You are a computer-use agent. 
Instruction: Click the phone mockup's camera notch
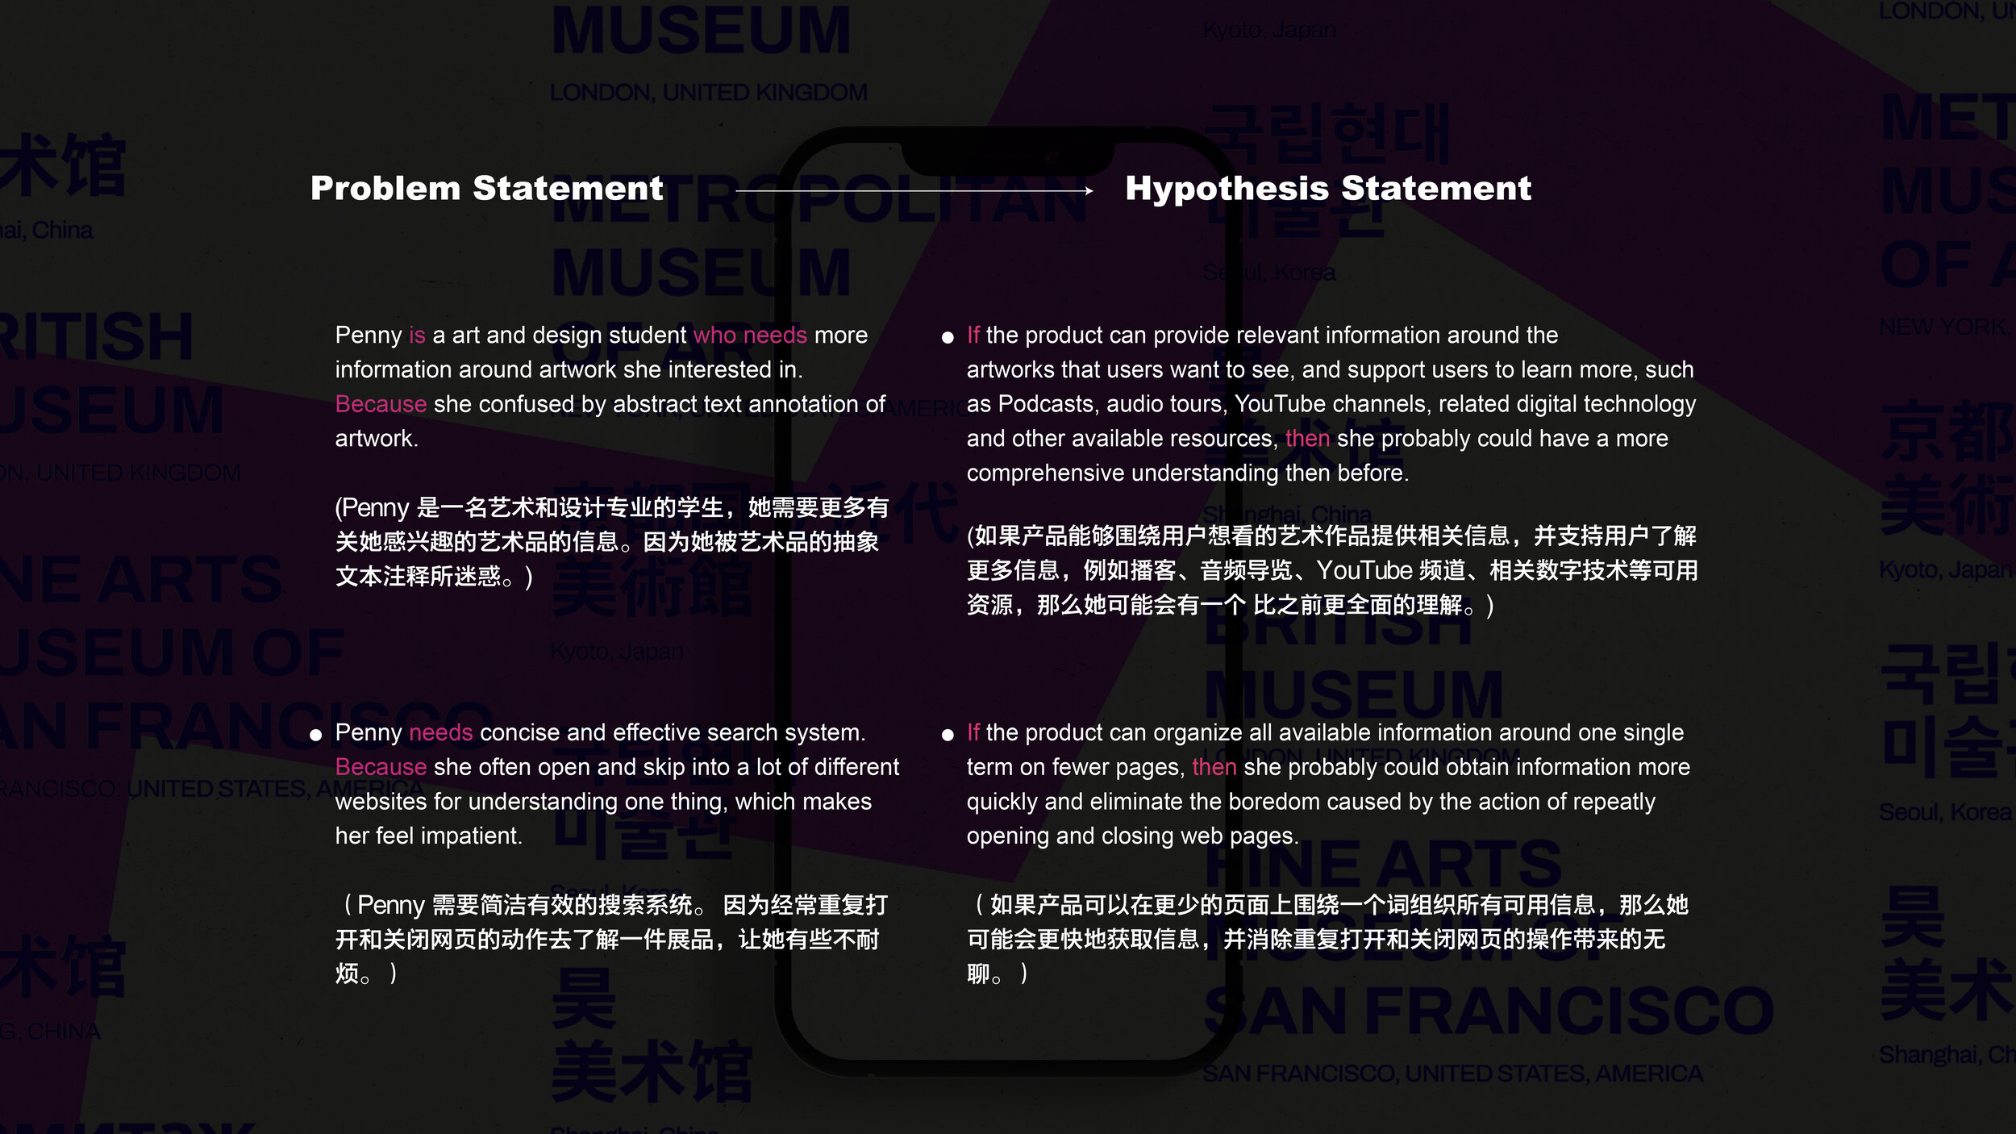point(1008,158)
